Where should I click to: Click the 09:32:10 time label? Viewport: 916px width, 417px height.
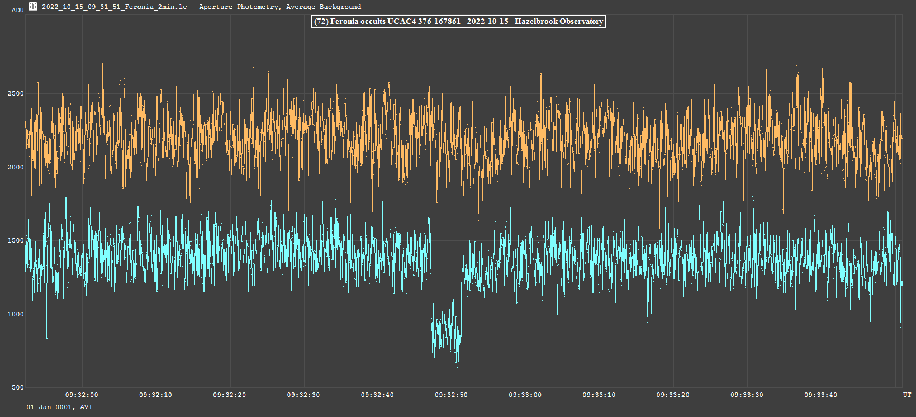click(x=155, y=395)
